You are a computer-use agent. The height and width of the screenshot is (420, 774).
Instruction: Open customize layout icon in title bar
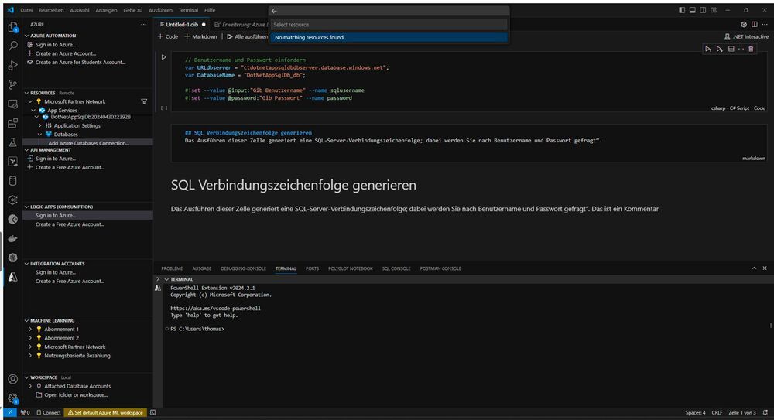click(x=714, y=10)
